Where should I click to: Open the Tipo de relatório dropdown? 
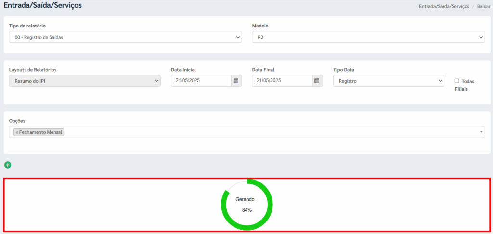(125, 37)
